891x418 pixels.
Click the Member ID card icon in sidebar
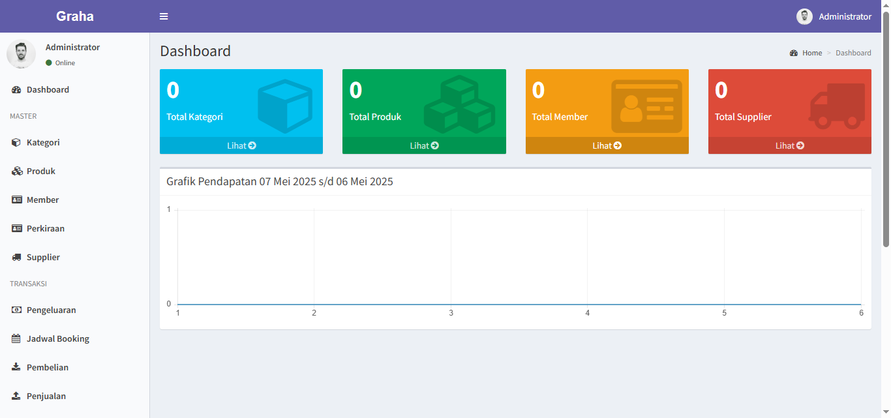[x=16, y=200]
